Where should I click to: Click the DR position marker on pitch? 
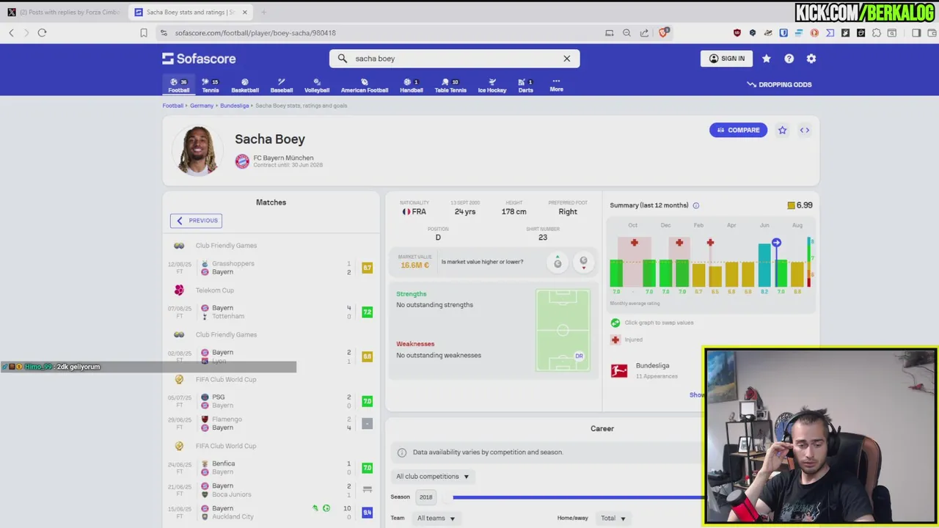579,356
